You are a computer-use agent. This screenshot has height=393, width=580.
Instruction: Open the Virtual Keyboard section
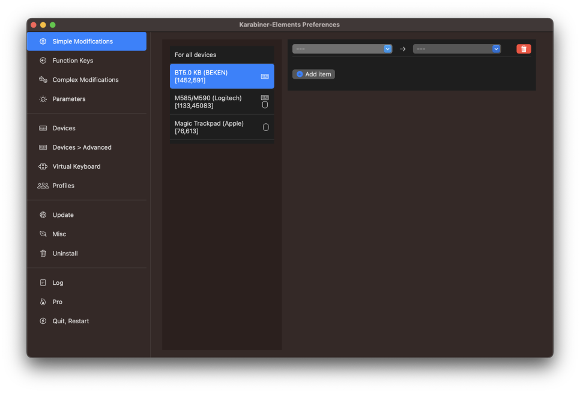click(86, 166)
